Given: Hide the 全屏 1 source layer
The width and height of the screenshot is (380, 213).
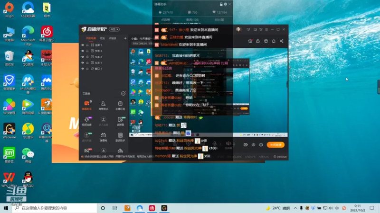Looking at the screenshot, I should (x=83, y=45).
